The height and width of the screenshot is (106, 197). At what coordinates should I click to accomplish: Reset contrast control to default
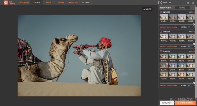point(192,32)
